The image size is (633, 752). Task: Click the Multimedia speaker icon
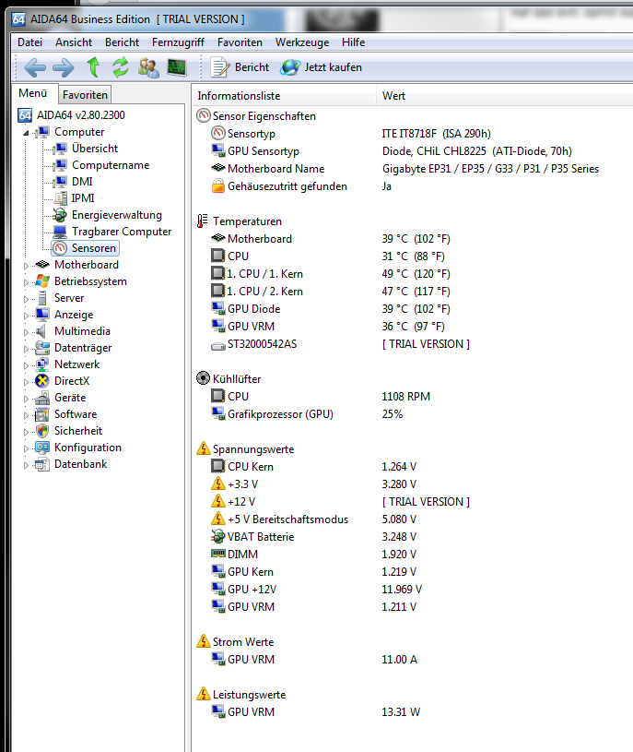42,331
